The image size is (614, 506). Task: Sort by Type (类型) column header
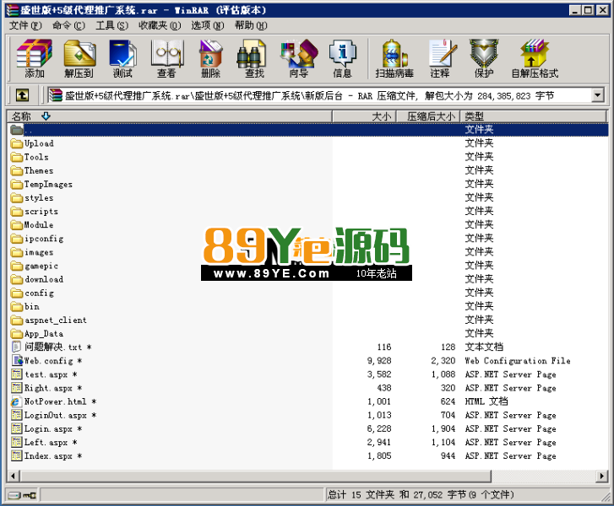533,116
